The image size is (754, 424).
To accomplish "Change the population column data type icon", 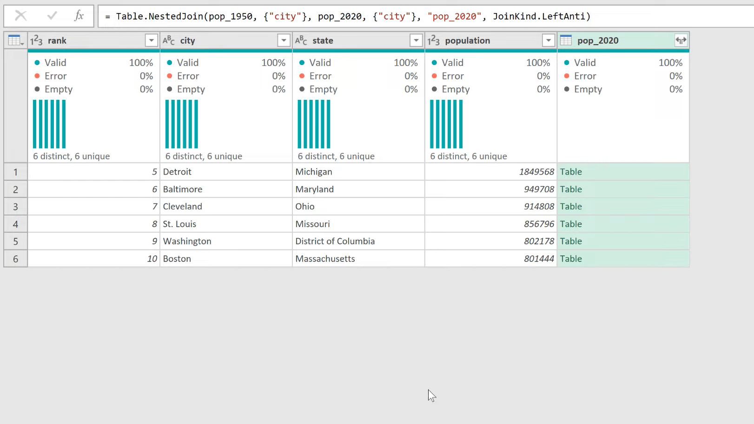I will point(433,40).
